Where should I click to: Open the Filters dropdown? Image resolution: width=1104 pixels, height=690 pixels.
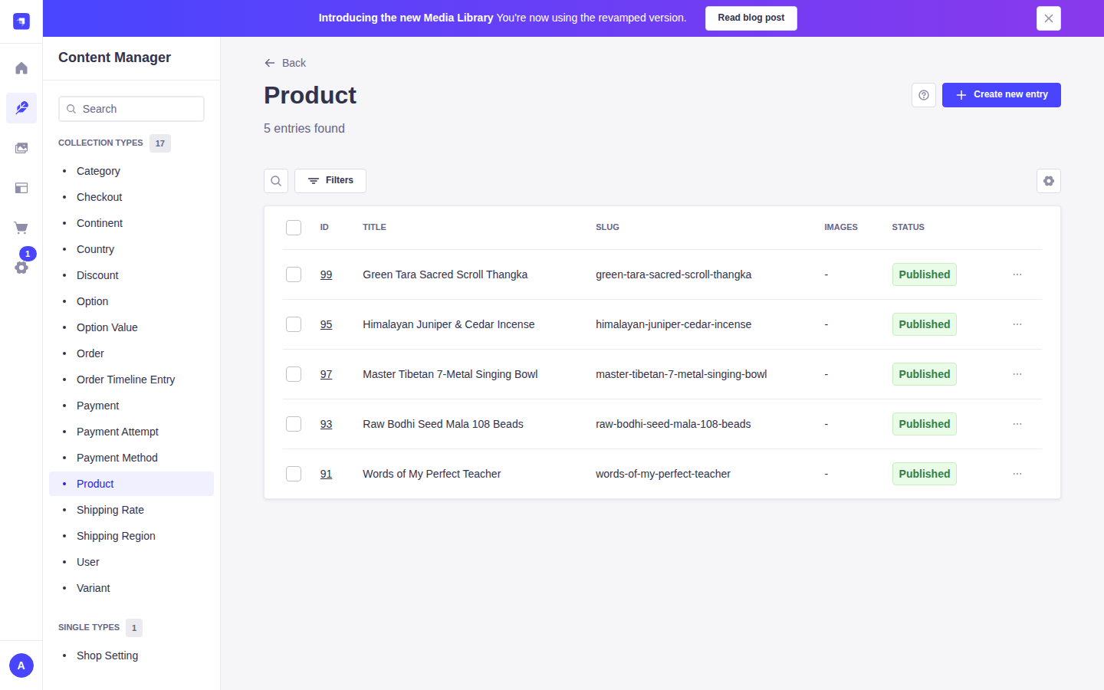pos(330,181)
